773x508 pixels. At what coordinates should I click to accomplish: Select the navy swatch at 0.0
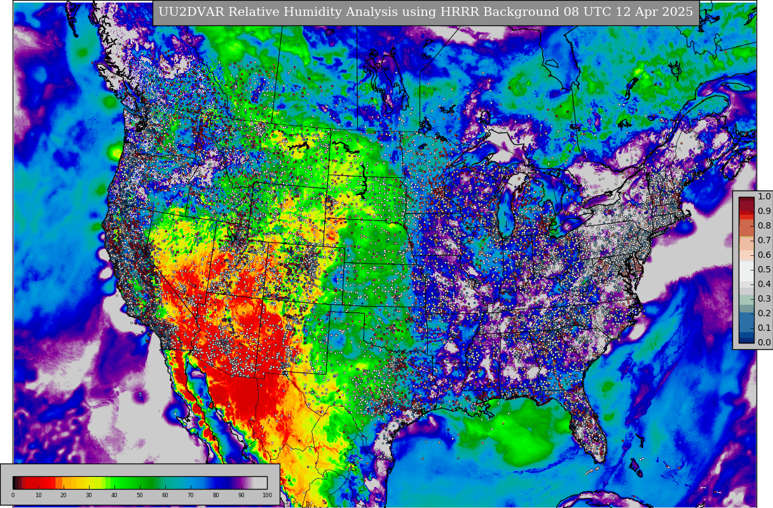[x=746, y=338]
